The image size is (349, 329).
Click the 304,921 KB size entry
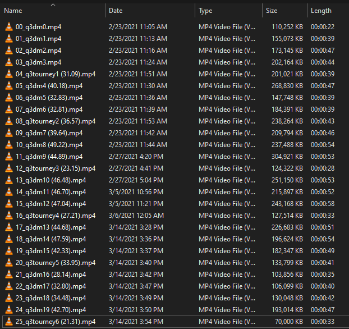click(287, 157)
